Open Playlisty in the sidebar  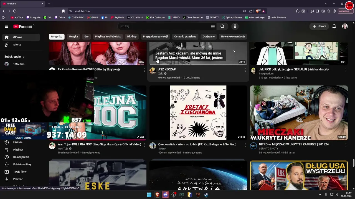click(21, 150)
